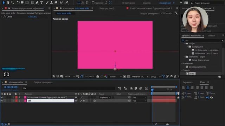Click layer 1 magenta label color swatch

tap(25, 97)
